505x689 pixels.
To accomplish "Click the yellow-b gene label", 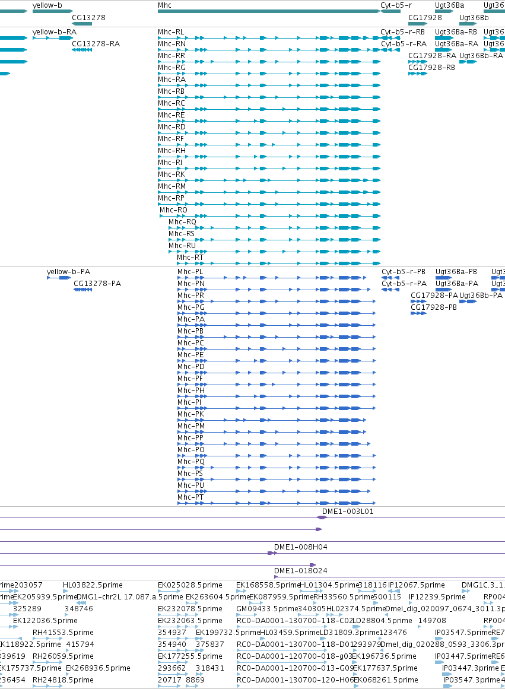I will click(x=47, y=5).
